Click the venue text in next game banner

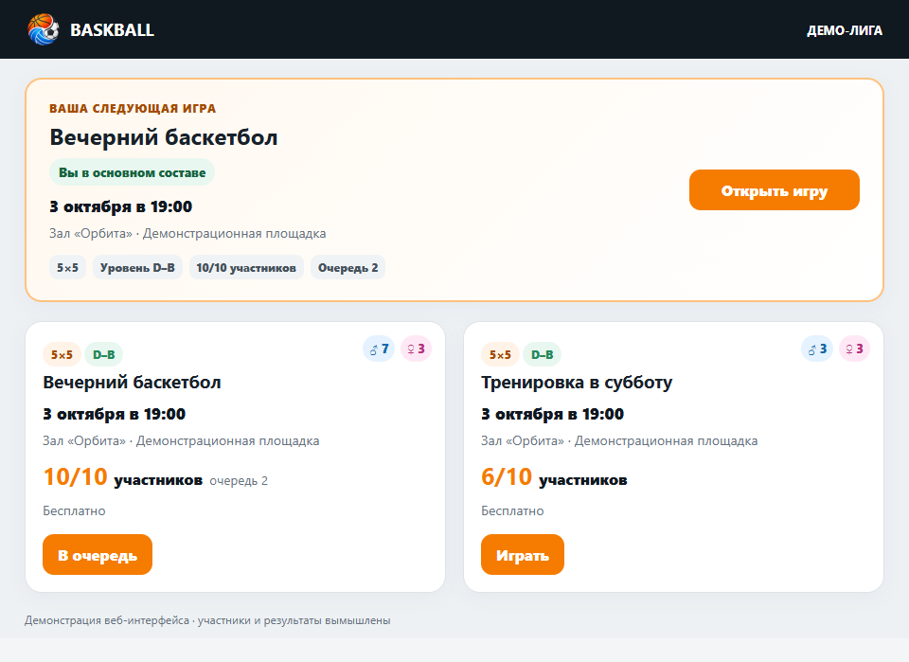coord(187,234)
